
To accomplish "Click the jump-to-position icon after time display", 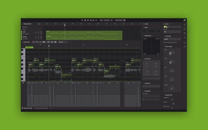I will (x=124, y=20).
